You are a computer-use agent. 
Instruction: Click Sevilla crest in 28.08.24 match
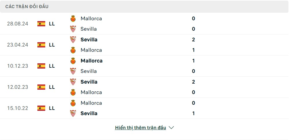point(73,29)
